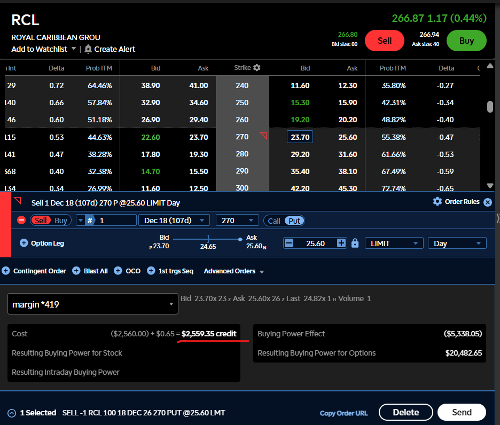
Task: Add an OCO order
Action: (128, 271)
